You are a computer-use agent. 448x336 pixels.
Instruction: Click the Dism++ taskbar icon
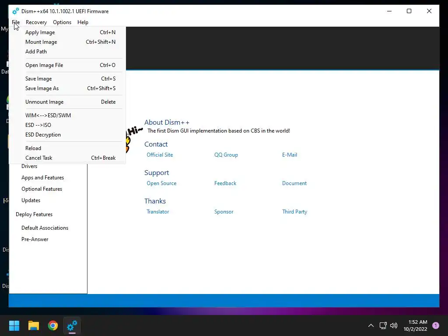[x=72, y=325]
